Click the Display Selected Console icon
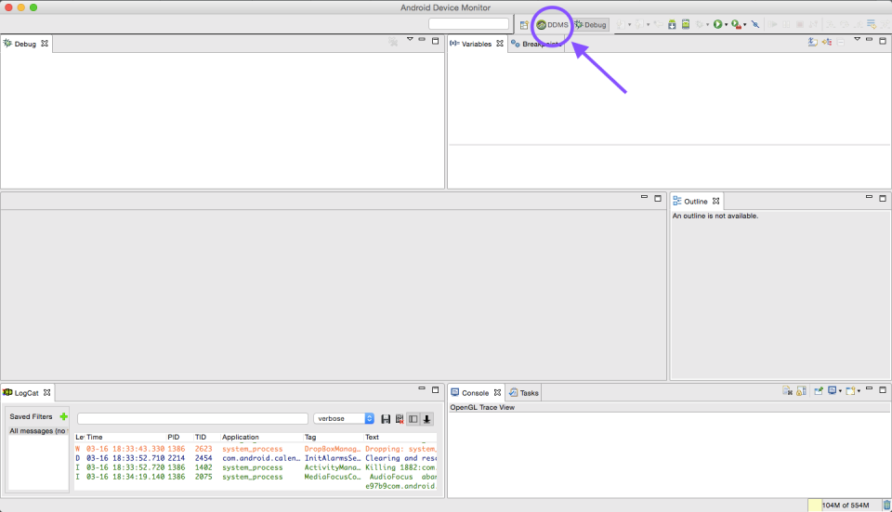This screenshot has width=892, height=512. coord(833,390)
